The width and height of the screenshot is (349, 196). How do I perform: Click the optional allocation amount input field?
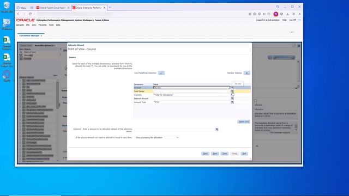175,130
